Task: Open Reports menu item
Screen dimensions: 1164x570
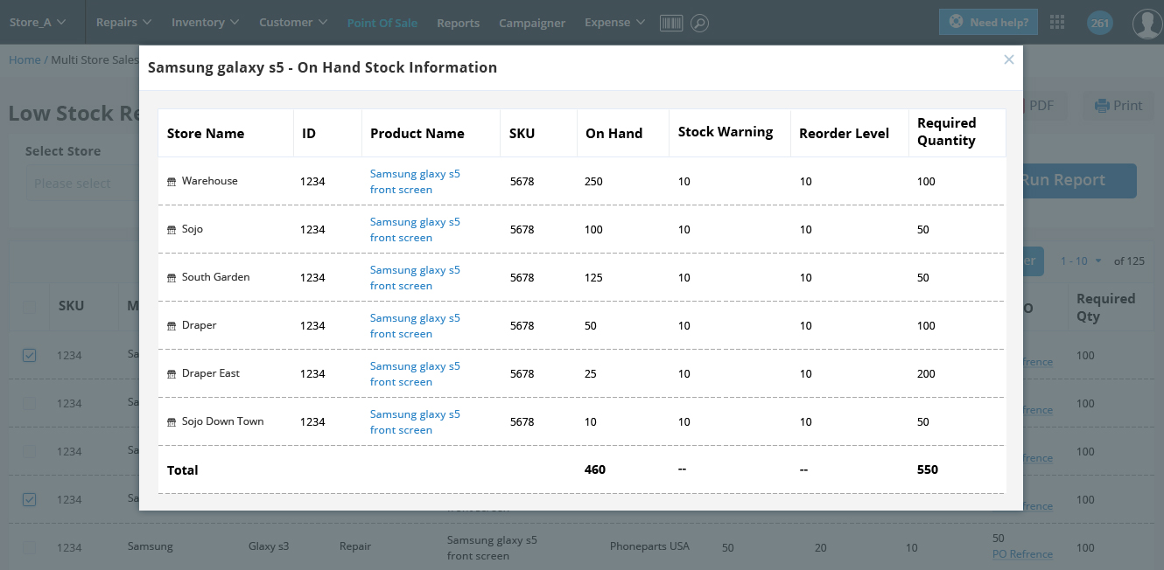Action: point(459,24)
